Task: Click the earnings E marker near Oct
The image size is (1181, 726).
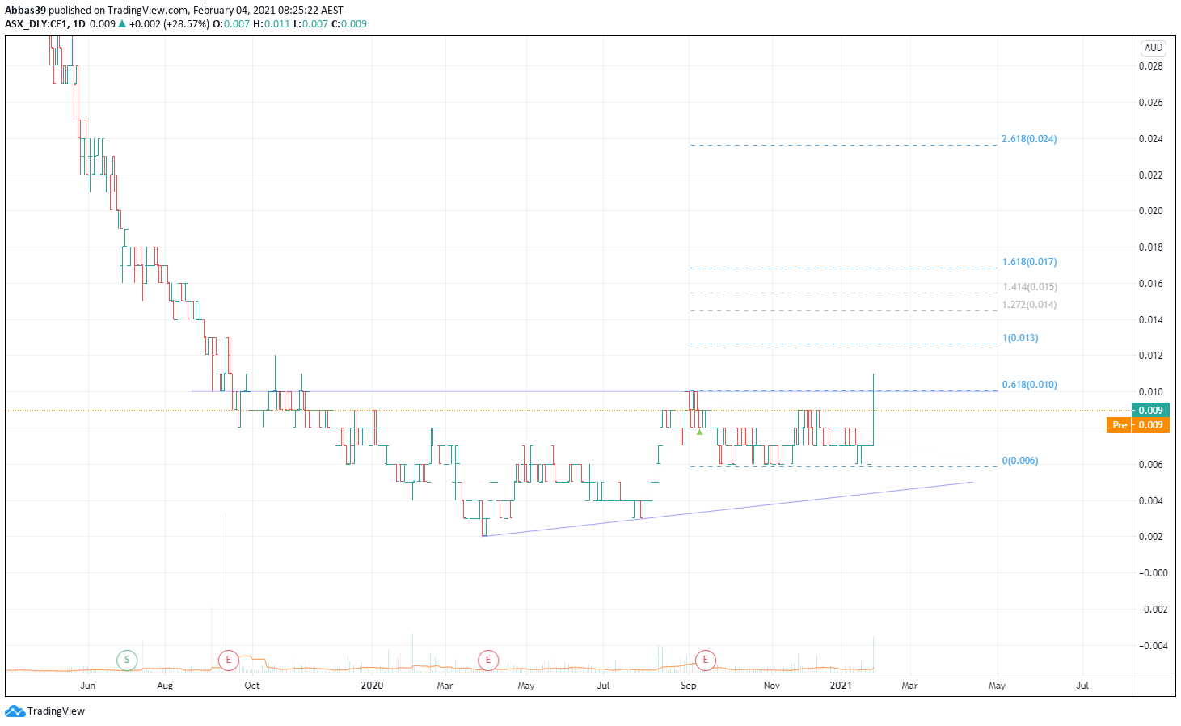Action: [229, 661]
